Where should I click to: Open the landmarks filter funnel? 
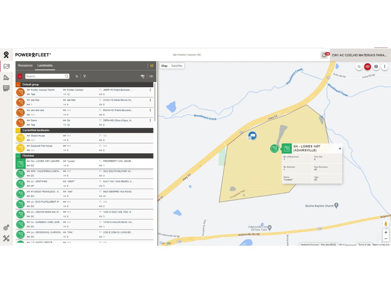(84, 76)
